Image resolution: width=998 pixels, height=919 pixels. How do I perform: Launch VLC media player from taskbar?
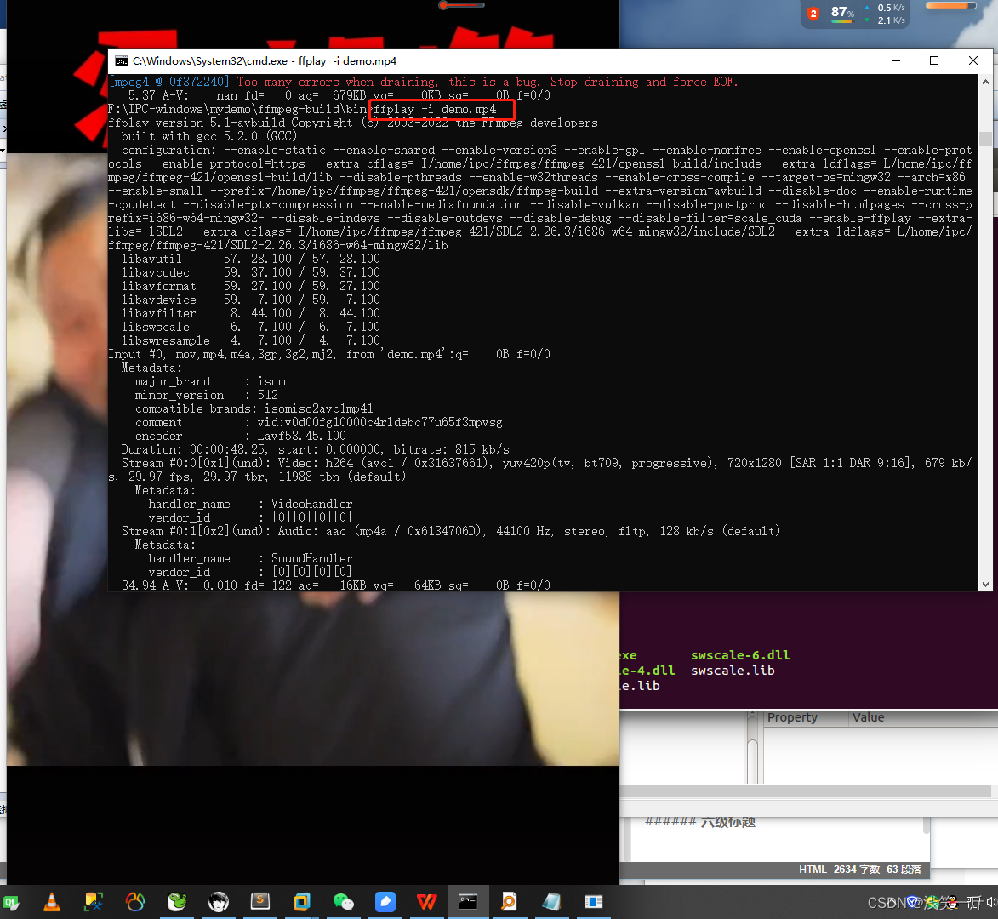pyautogui.click(x=52, y=902)
